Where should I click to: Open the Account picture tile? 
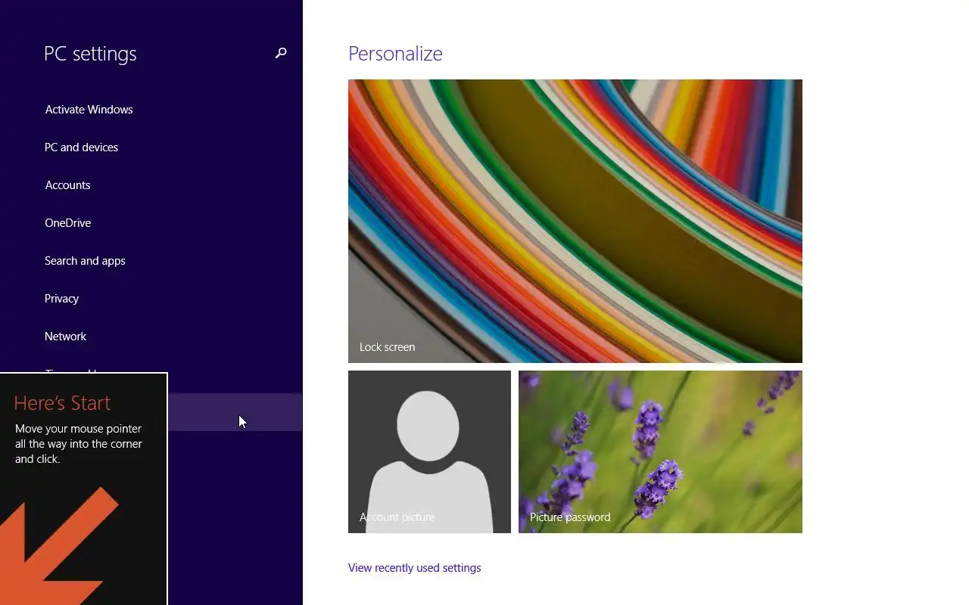click(x=429, y=451)
